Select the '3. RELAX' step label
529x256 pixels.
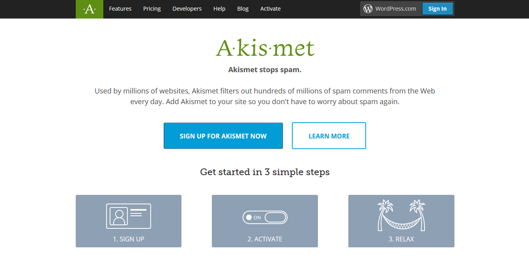401,239
